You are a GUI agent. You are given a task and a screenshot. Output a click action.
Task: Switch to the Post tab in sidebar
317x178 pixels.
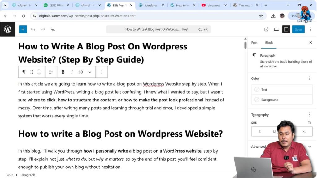(x=254, y=43)
